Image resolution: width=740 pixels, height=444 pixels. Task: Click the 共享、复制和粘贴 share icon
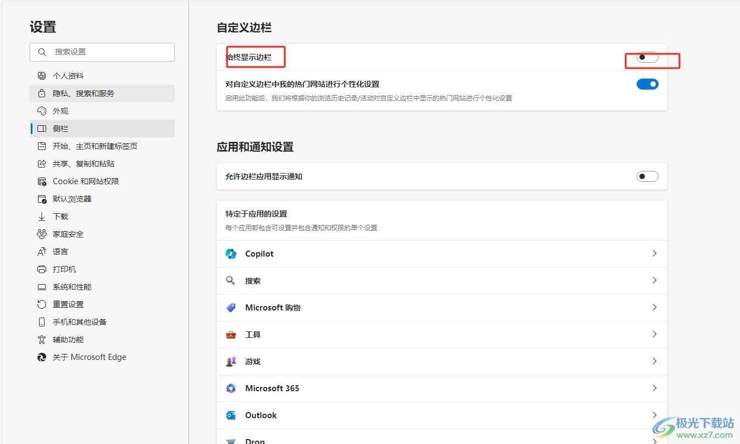41,164
